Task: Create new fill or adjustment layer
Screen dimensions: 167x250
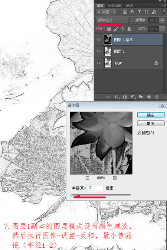Action: 132,97
